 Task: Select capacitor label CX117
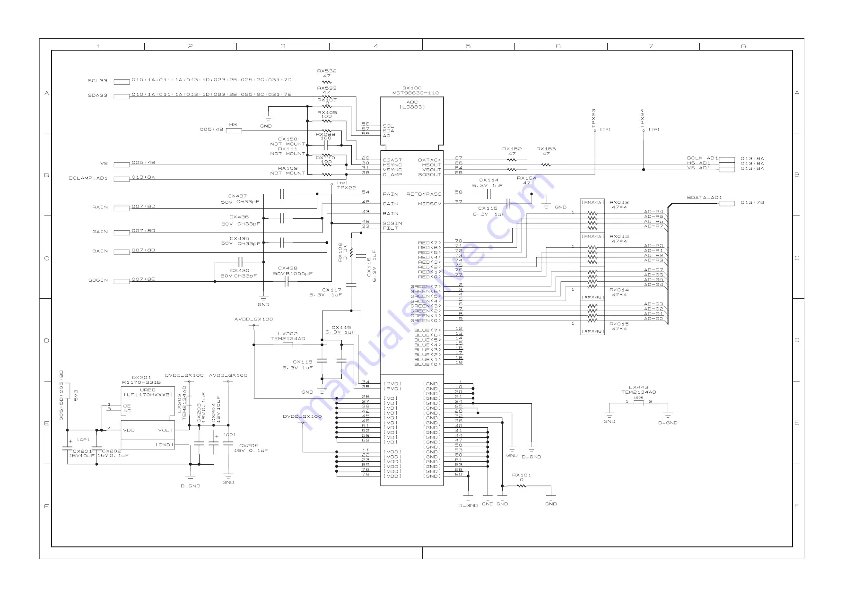(x=331, y=290)
